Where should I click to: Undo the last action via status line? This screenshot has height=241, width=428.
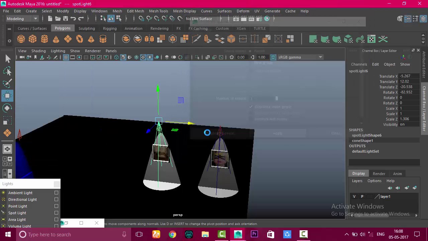tap(73, 19)
